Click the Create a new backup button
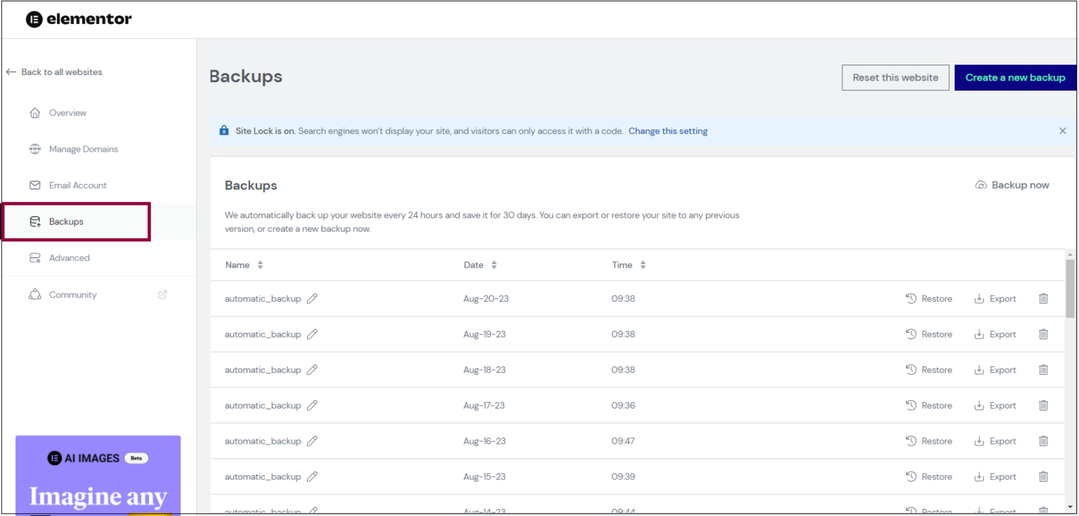This screenshot has height=516, width=1079. click(1014, 77)
